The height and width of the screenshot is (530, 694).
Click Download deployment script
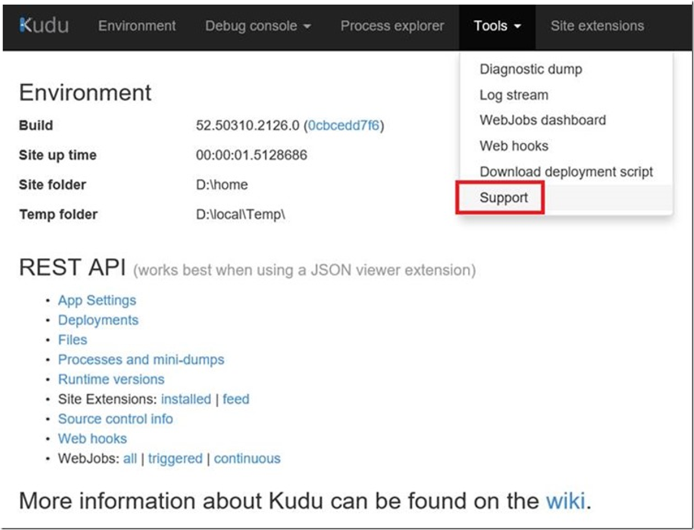coord(566,172)
